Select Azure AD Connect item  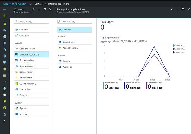tap(31, 66)
